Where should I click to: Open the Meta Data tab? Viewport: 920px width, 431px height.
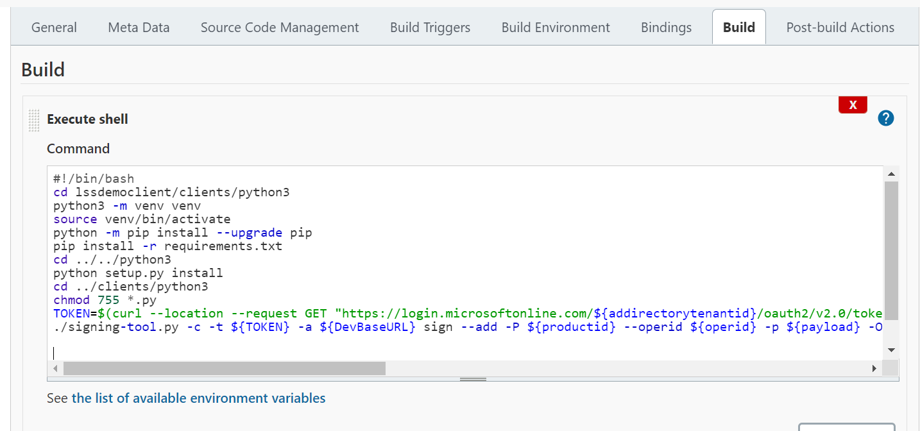point(139,28)
